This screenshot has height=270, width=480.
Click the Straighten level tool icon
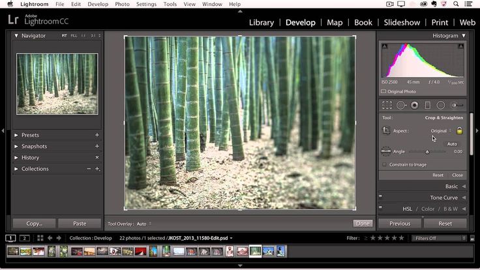385,151
